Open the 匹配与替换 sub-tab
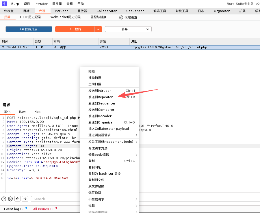 [98, 17]
